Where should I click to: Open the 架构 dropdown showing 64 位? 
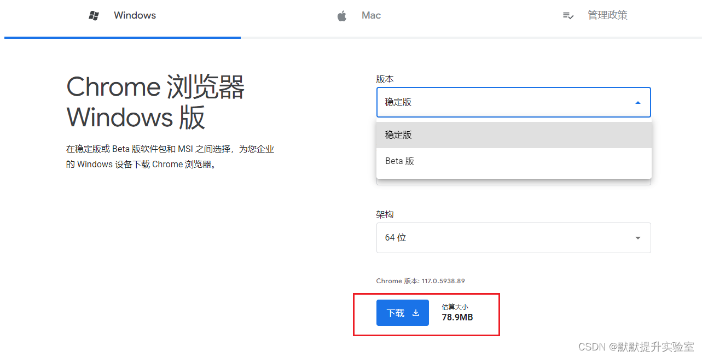pyautogui.click(x=514, y=238)
